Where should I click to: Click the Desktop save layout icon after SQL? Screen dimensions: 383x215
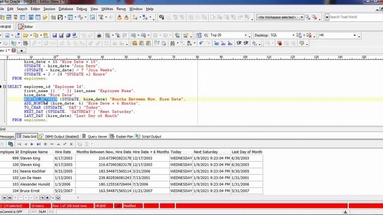(x=299, y=35)
